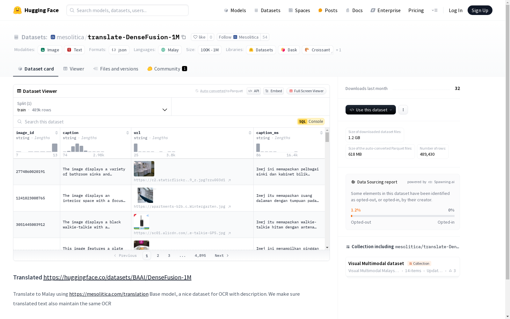
Task: Switch to the Viewer tab
Action: point(74,69)
